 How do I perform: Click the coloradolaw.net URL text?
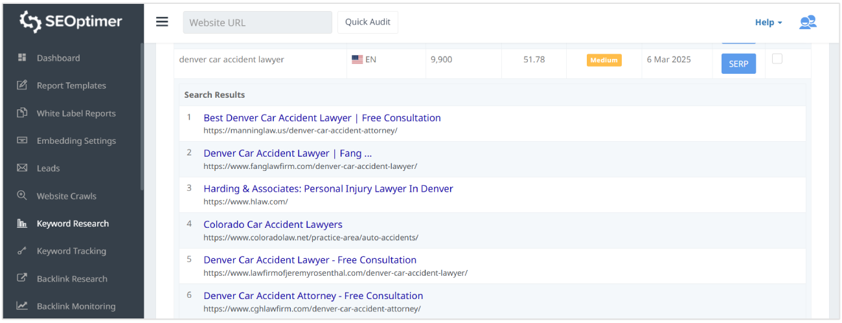pyautogui.click(x=310, y=238)
